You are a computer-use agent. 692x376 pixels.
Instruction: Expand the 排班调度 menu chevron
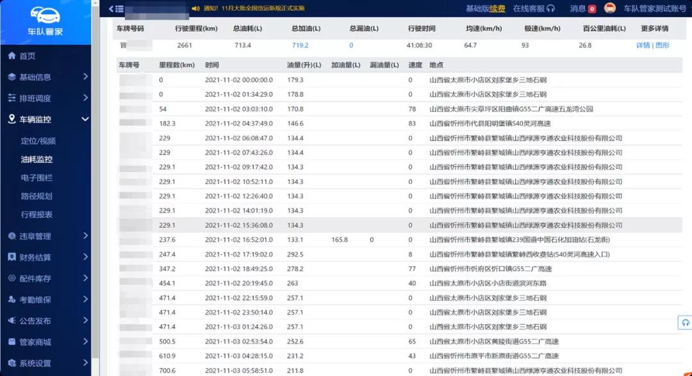85,98
